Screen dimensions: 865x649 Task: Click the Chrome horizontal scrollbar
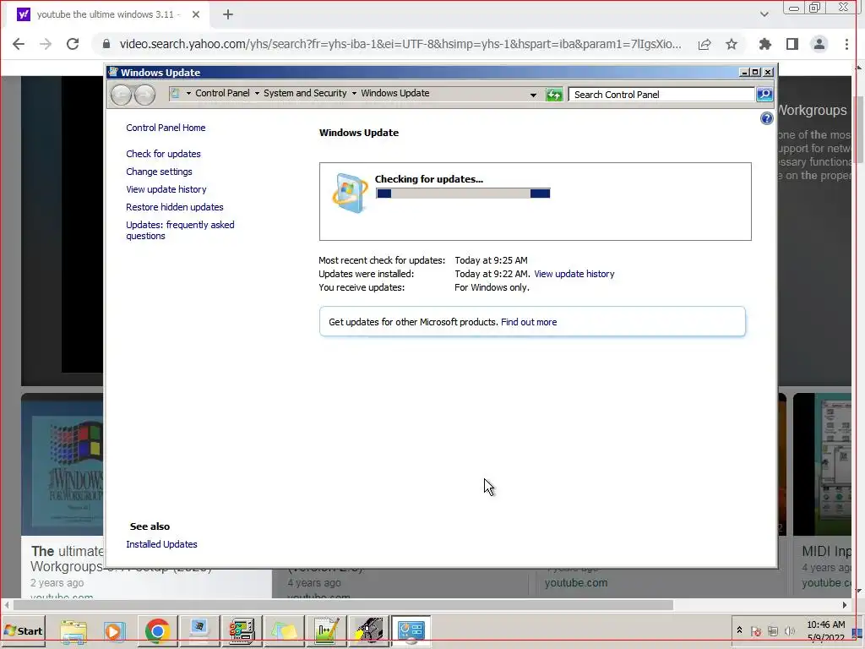click(x=343, y=605)
